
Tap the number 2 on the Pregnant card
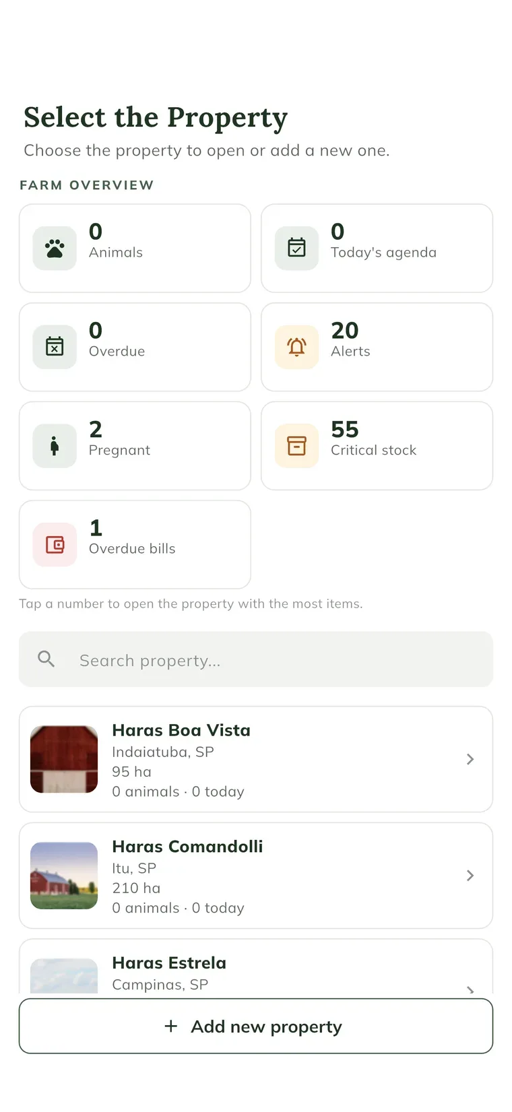pyautogui.click(x=96, y=429)
